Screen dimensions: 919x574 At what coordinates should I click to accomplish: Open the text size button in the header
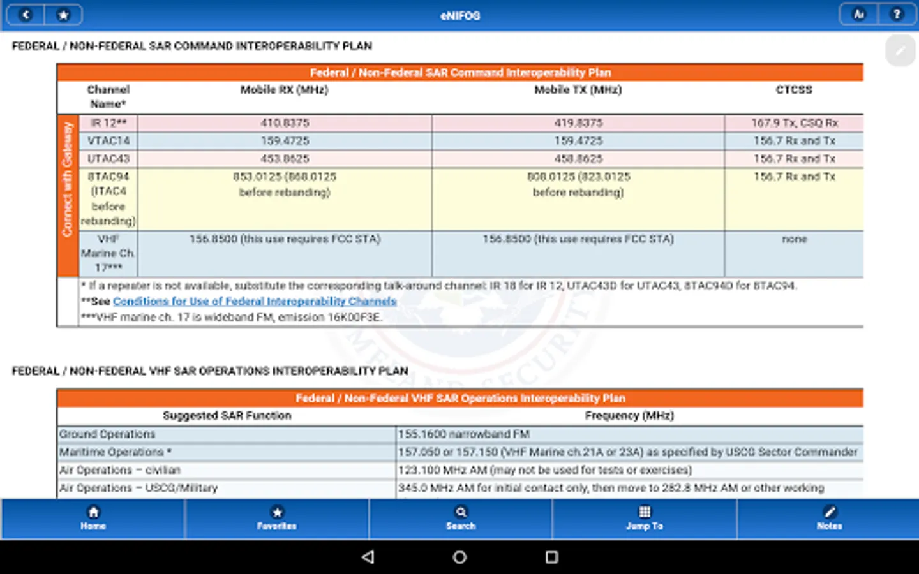tap(859, 15)
